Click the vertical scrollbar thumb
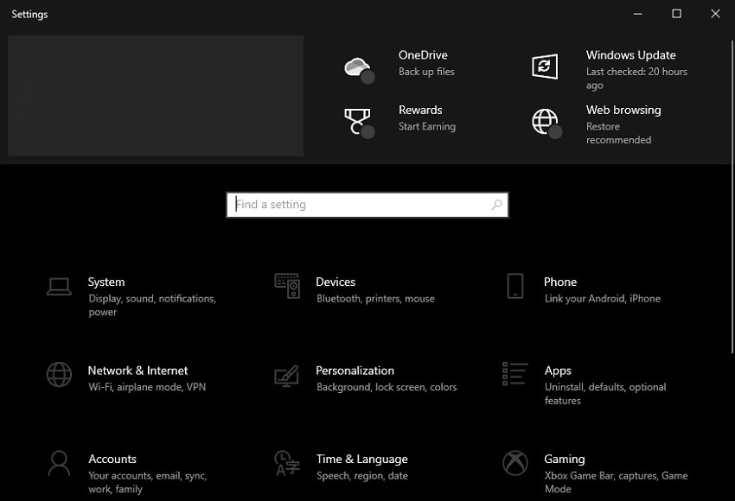The image size is (735, 501). tap(732, 197)
